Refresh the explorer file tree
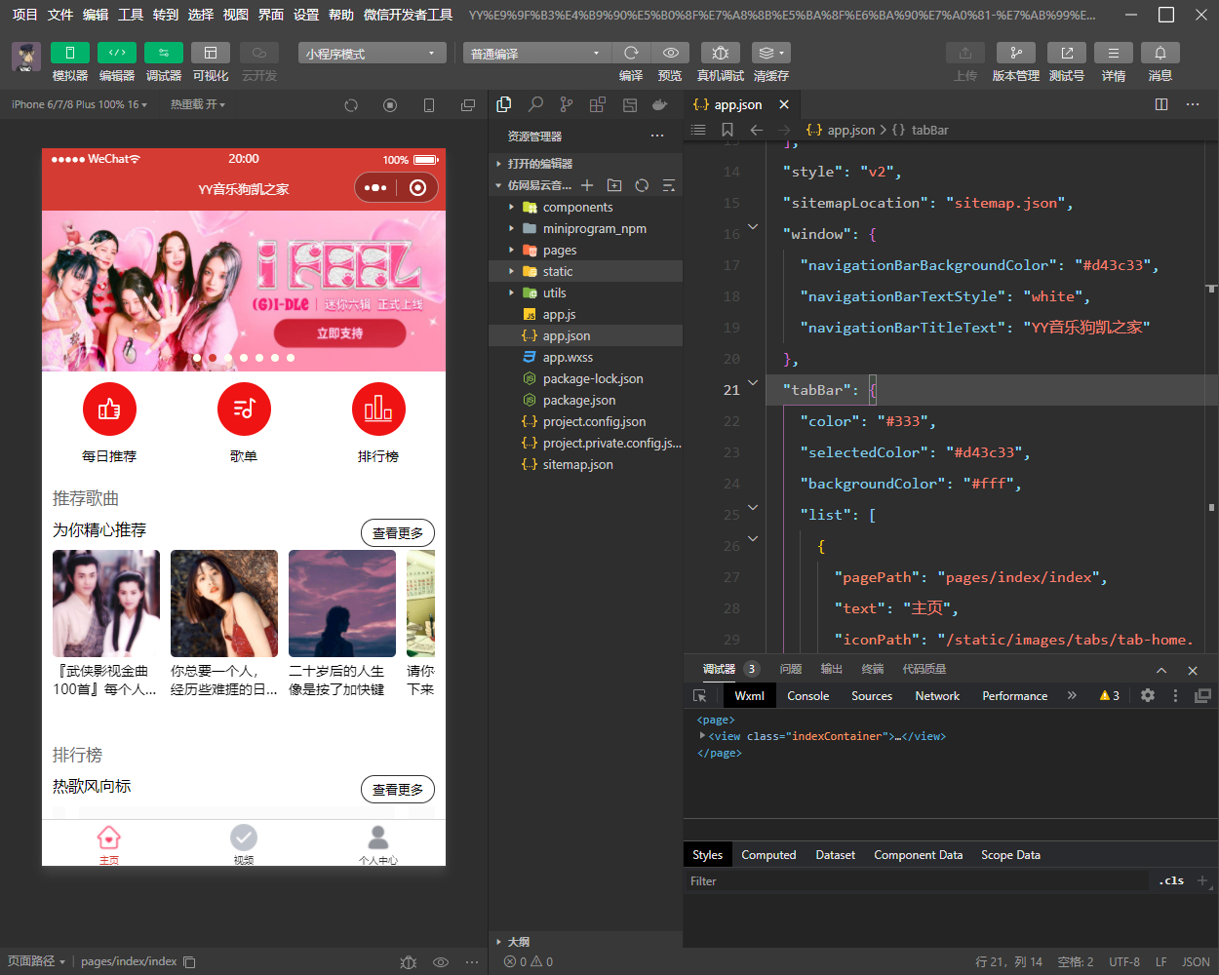Screen dimensions: 1219x975 [642, 185]
